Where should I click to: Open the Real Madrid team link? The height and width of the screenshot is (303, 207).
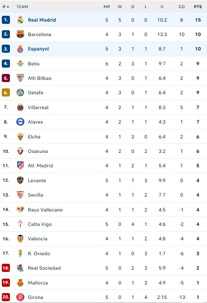pos(42,20)
